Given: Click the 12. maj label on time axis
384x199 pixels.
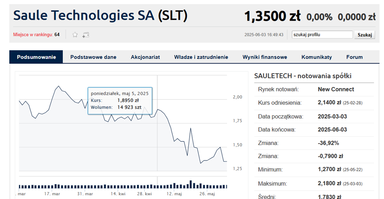Looking at the screenshot, I should (174, 194).
